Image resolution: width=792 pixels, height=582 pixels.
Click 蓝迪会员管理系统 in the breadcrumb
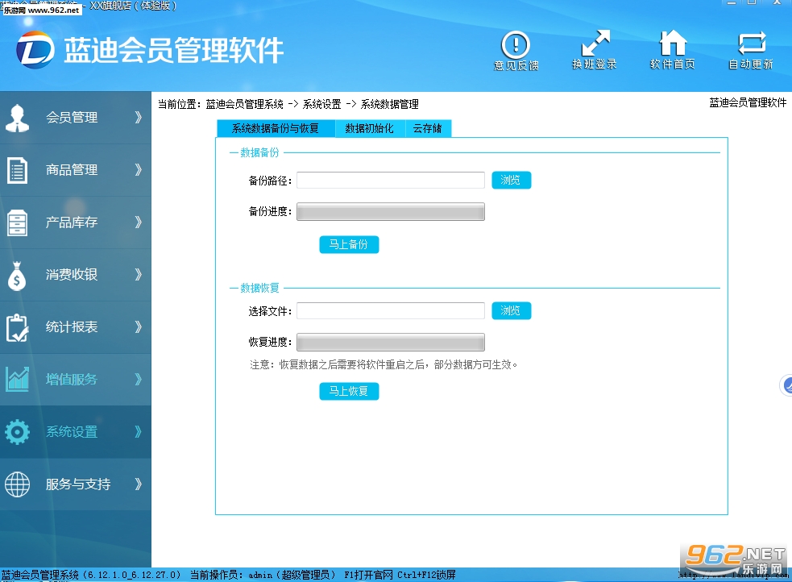244,104
